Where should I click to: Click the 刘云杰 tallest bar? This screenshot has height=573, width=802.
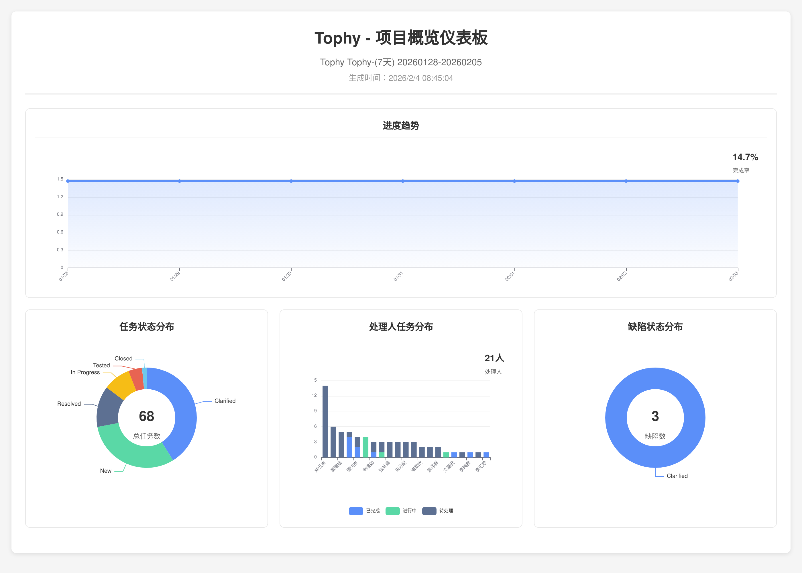(325, 422)
